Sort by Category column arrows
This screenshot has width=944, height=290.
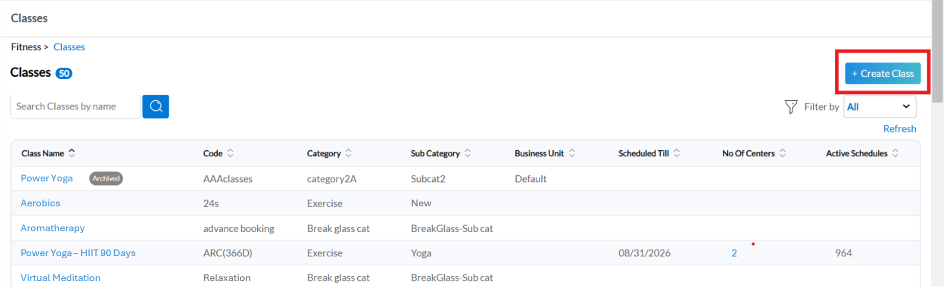(x=348, y=153)
